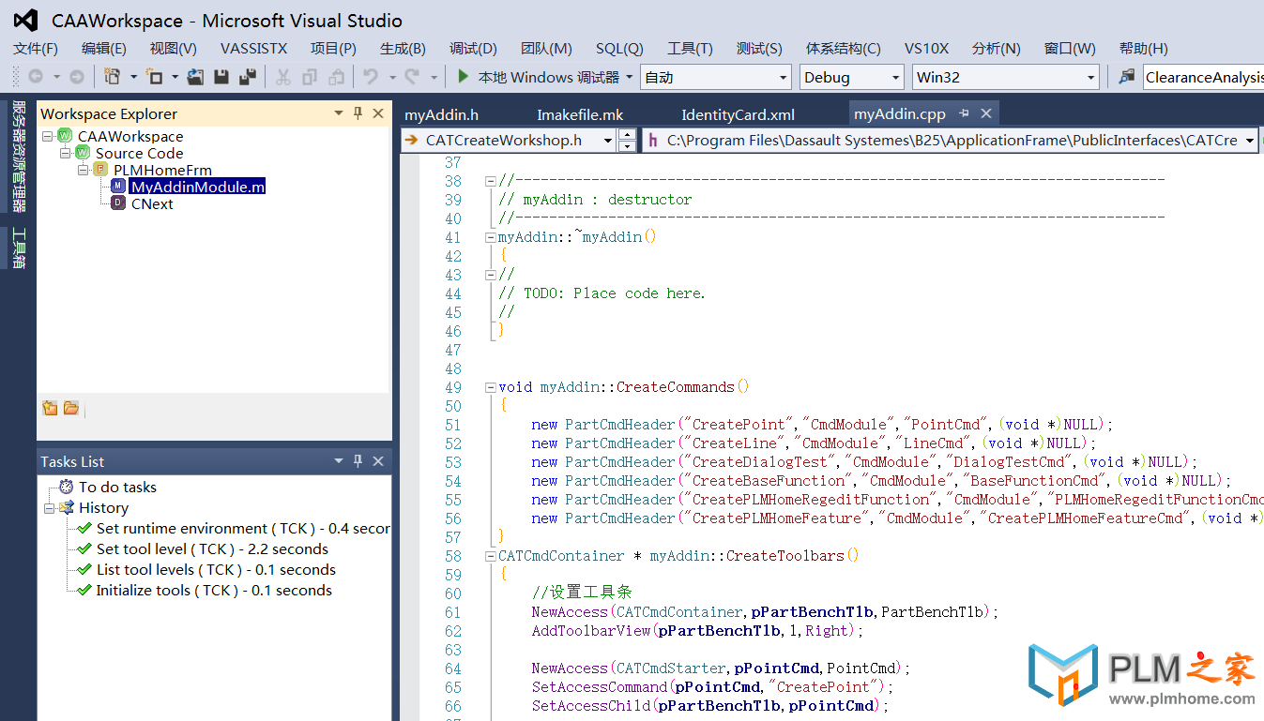The width and height of the screenshot is (1264, 721).
Task: Click the open folder icon below Workspace Explorer
Action: [x=71, y=408]
